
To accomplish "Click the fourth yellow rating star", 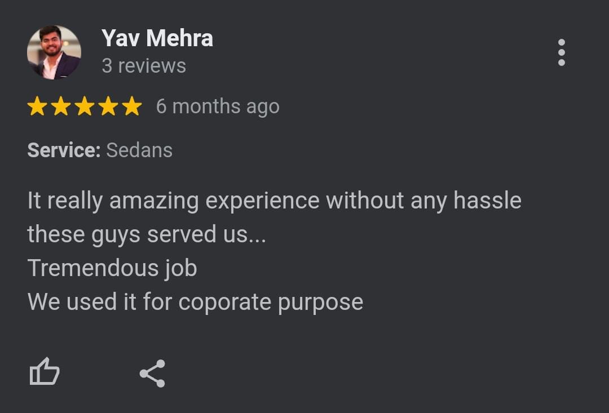I will (x=108, y=106).
